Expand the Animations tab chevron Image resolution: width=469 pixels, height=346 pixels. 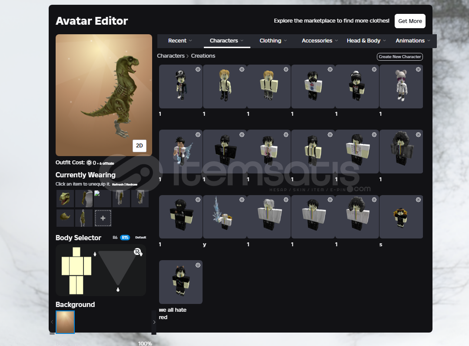(x=429, y=41)
